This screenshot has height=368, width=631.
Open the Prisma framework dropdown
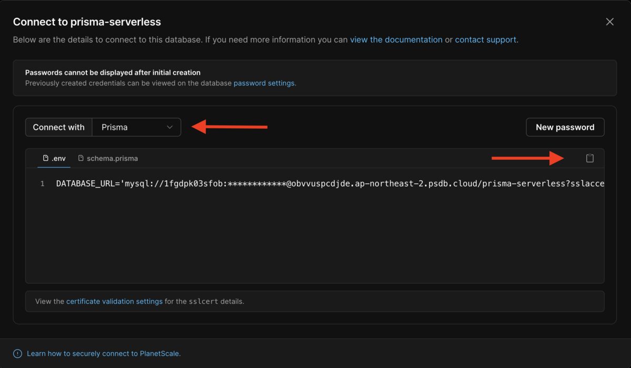[136, 127]
